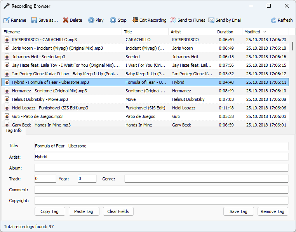Focus the Copyright field
296x232 pixels.
(x=161, y=201)
